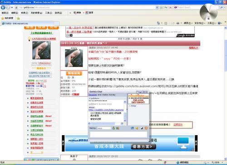Click the second green icon after Name field
227x165 pixels.
point(118,128)
